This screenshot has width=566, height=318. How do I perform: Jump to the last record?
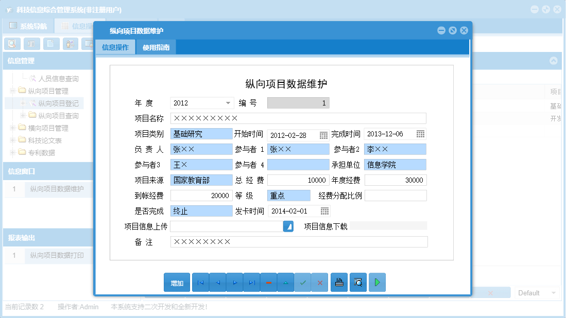coord(251,282)
